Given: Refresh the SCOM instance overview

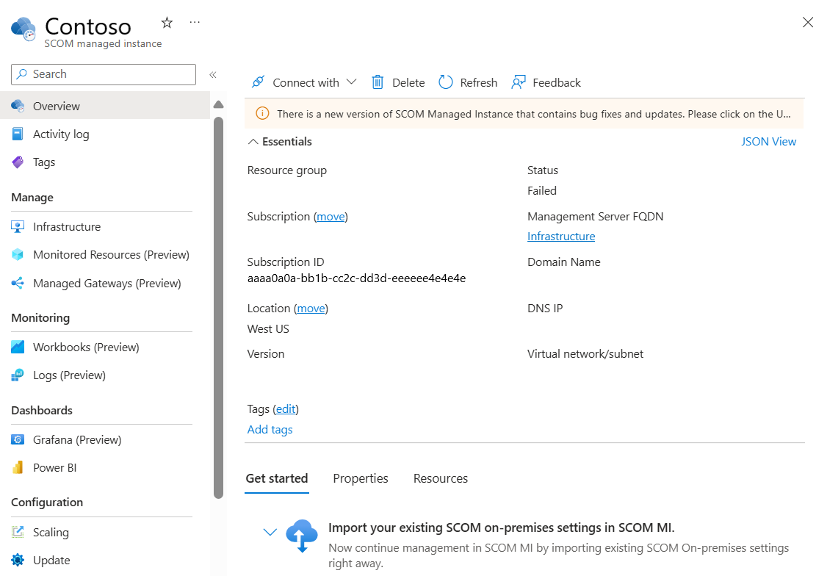Looking at the screenshot, I should pyautogui.click(x=467, y=82).
